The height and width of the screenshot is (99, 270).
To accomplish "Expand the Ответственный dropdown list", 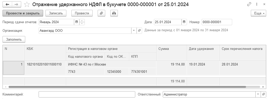I will pyautogui.click(x=258, y=94).
